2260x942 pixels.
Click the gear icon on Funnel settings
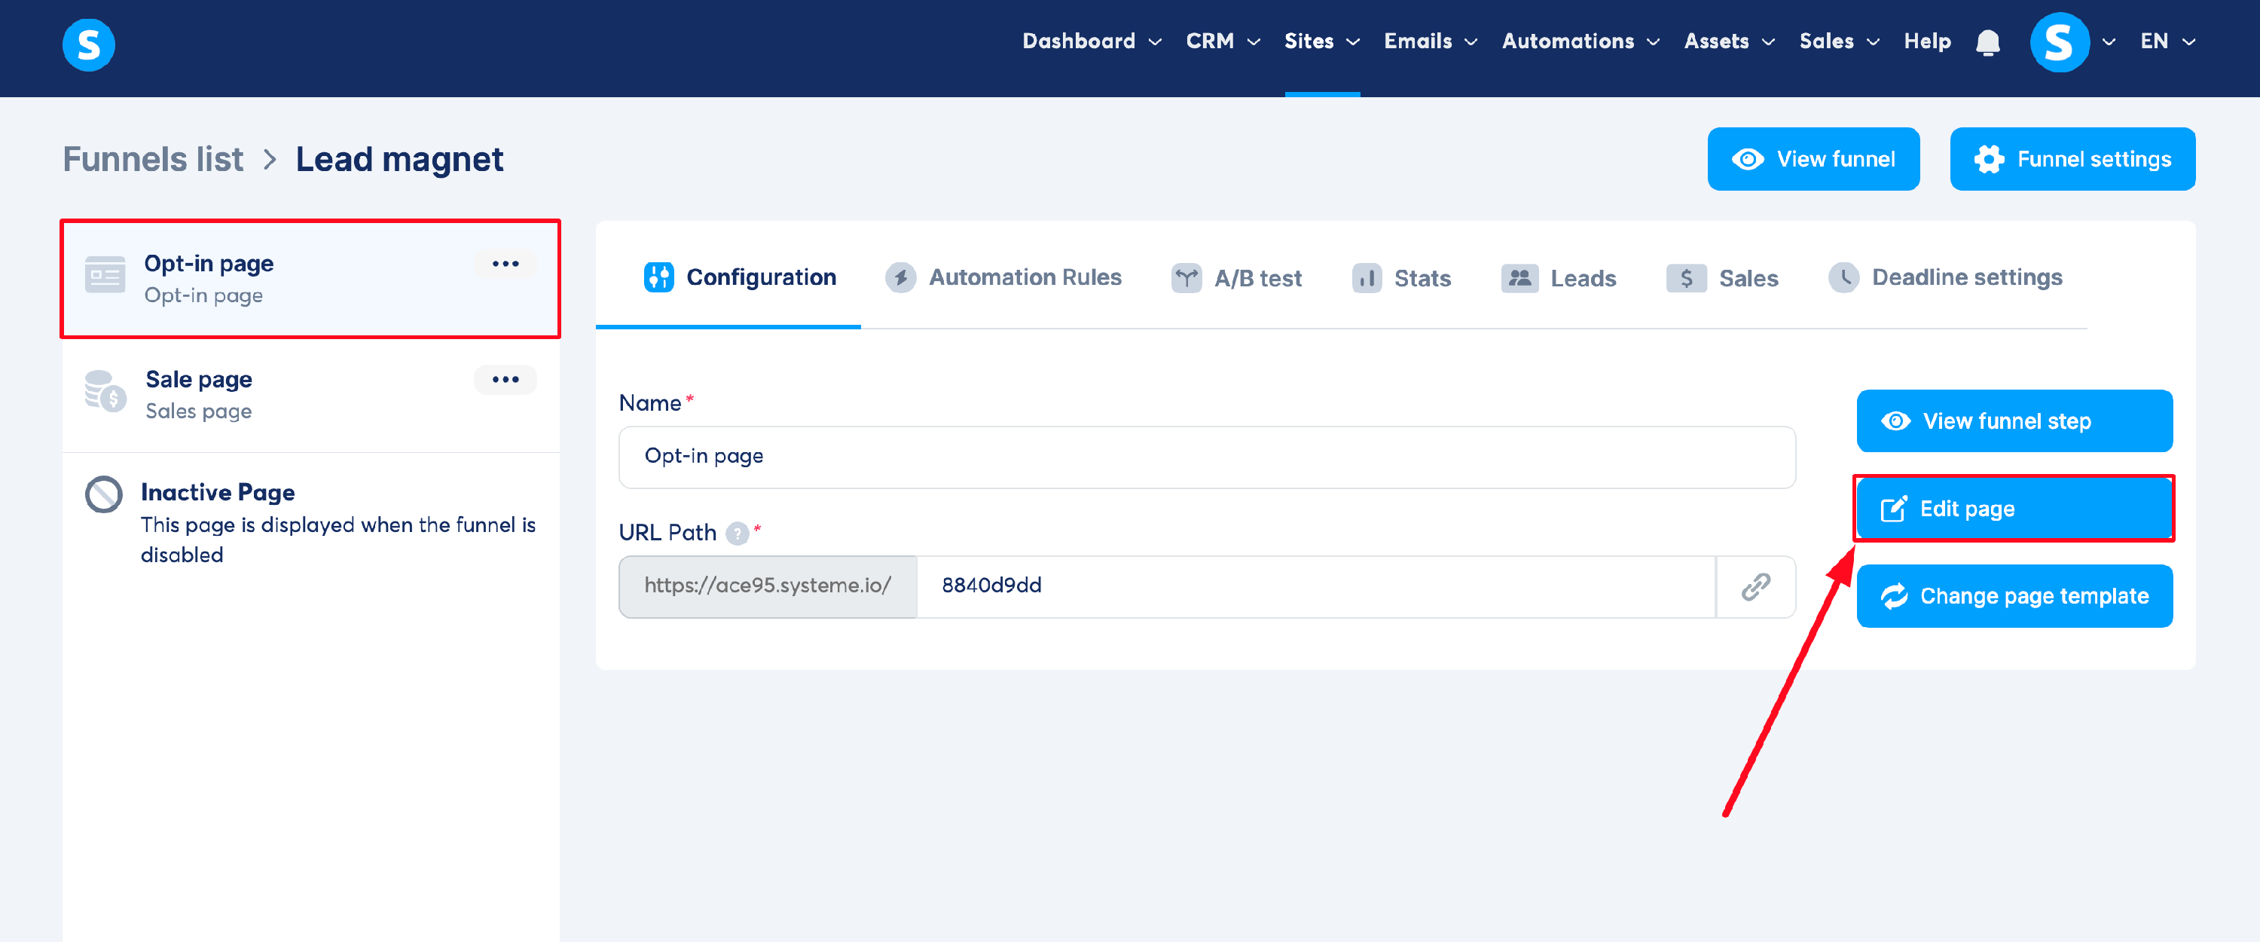[1988, 159]
